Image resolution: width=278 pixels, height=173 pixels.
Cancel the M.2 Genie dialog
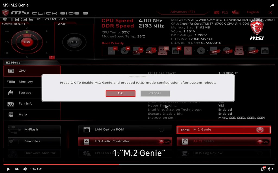pyautogui.click(x=155, y=93)
